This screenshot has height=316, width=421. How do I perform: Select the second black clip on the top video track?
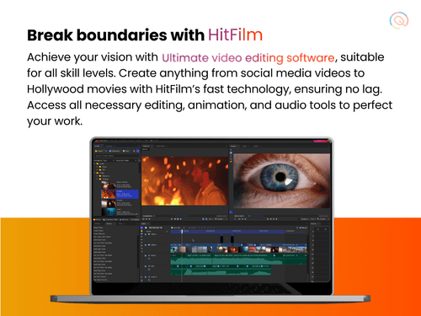click(232, 238)
